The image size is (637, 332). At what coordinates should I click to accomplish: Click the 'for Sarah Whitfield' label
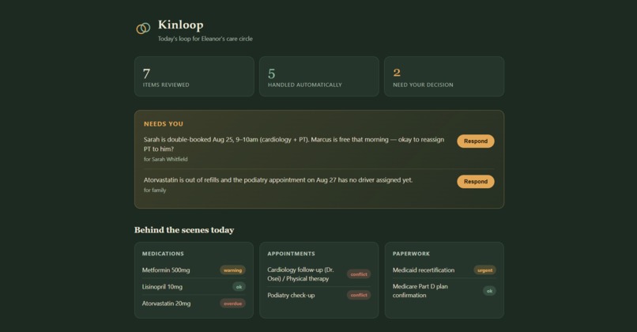pyautogui.click(x=165, y=160)
